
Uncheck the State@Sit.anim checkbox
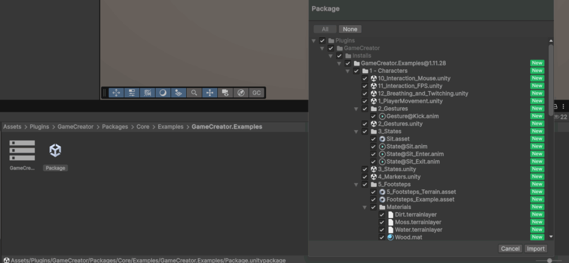373,146
